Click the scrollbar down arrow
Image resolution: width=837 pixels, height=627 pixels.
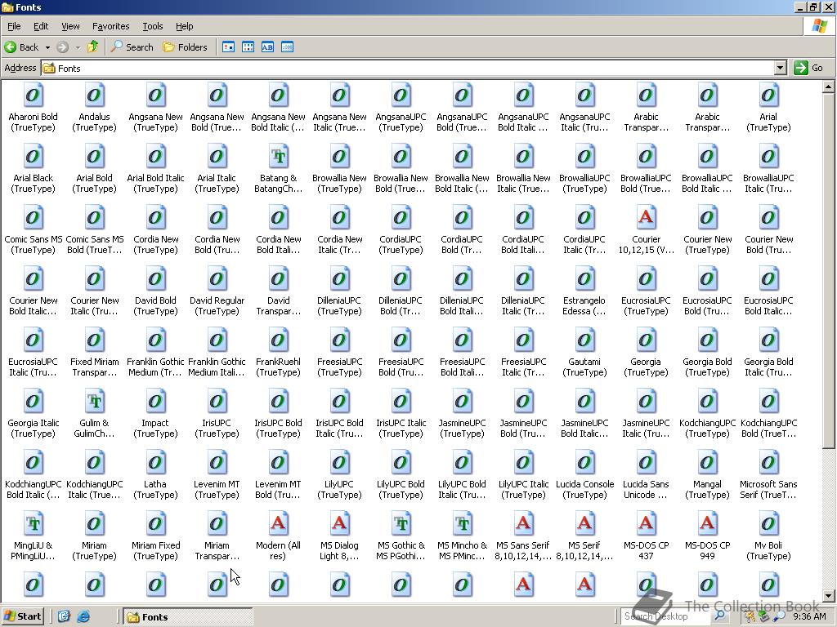pyautogui.click(x=828, y=595)
